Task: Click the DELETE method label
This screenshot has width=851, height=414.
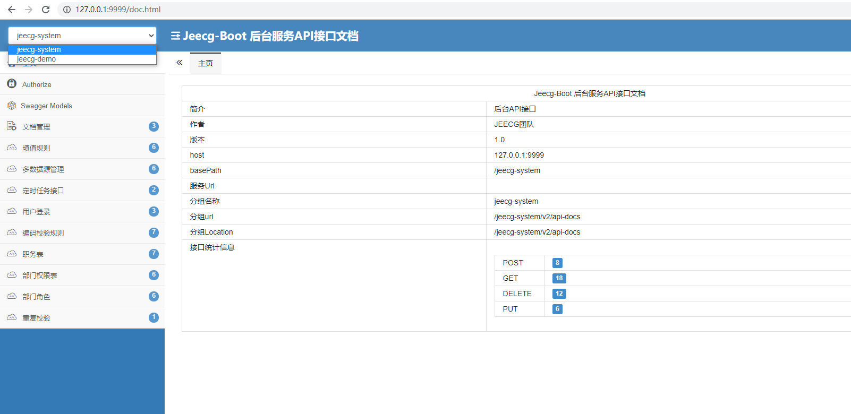Action: click(x=517, y=294)
